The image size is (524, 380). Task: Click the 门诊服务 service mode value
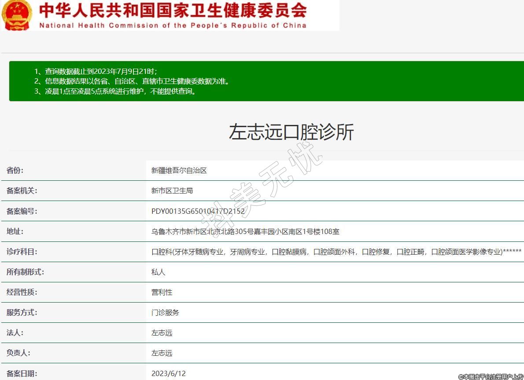click(165, 312)
